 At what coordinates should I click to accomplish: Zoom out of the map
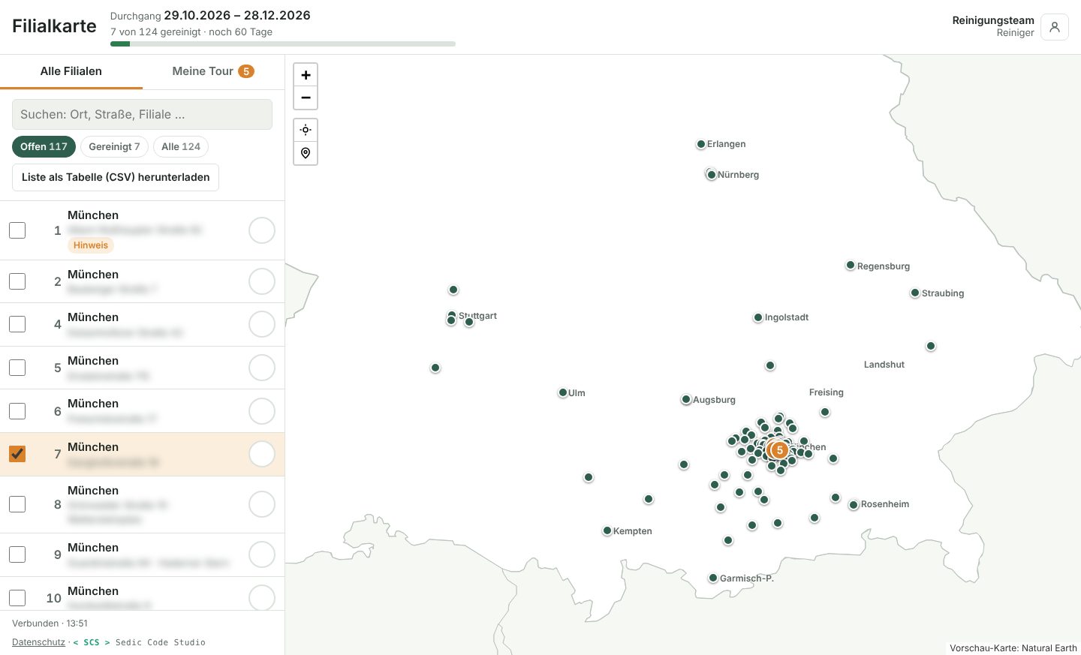click(306, 98)
